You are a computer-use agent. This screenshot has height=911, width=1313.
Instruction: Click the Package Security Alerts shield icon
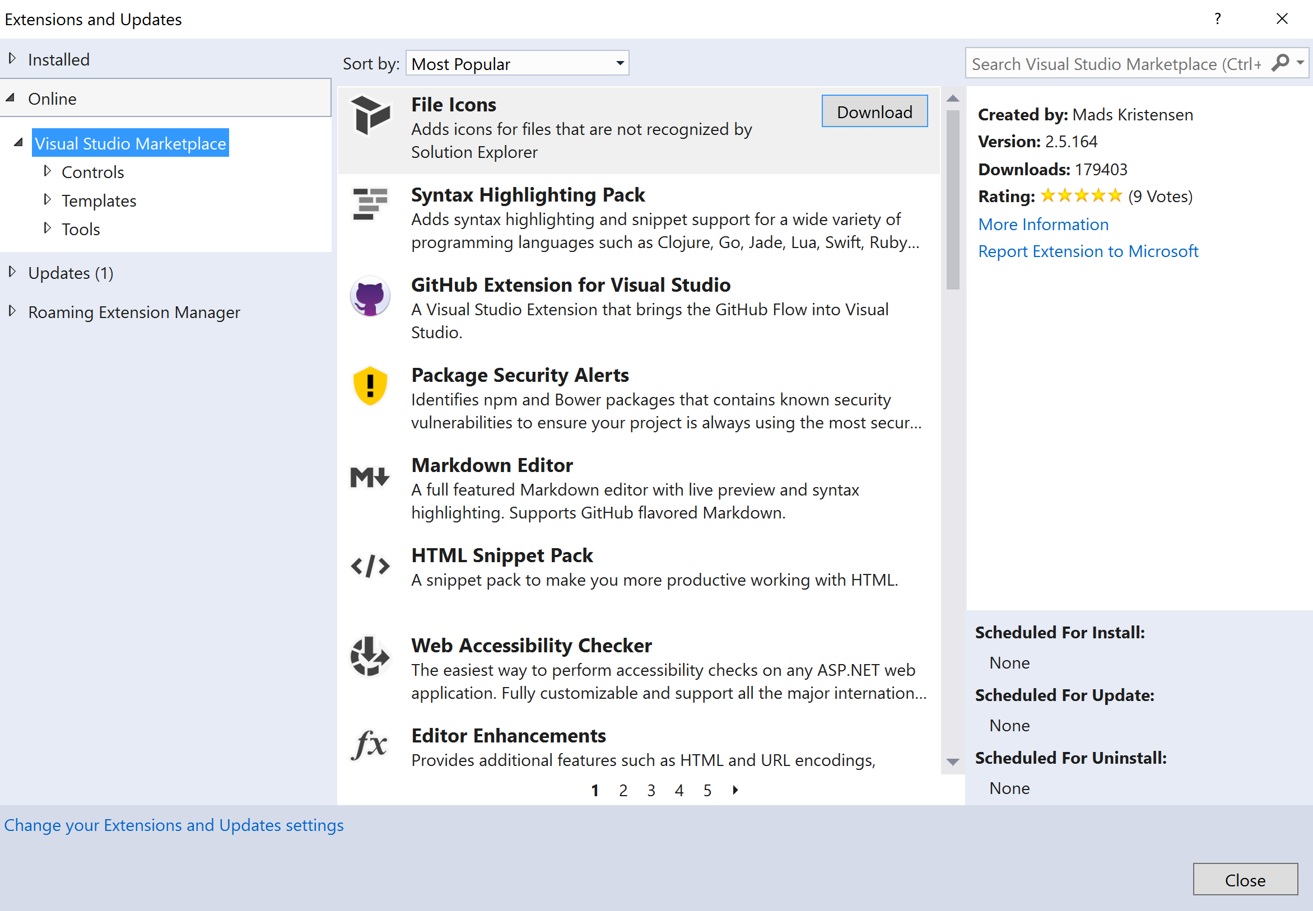point(370,386)
